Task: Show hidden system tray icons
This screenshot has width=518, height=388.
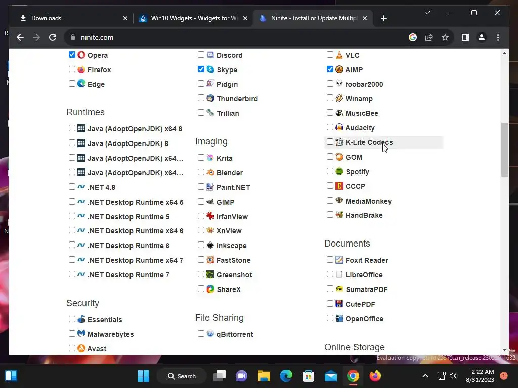Action: [x=425, y=376]
